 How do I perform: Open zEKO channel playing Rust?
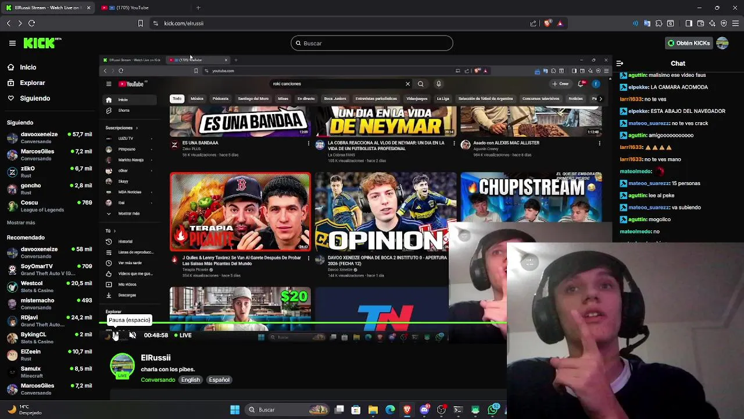(49, 172)
